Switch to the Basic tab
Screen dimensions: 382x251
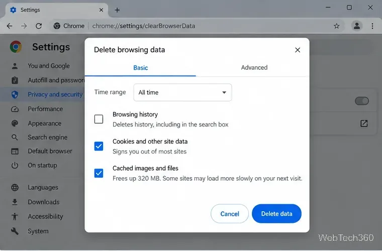tap(141, 68)
